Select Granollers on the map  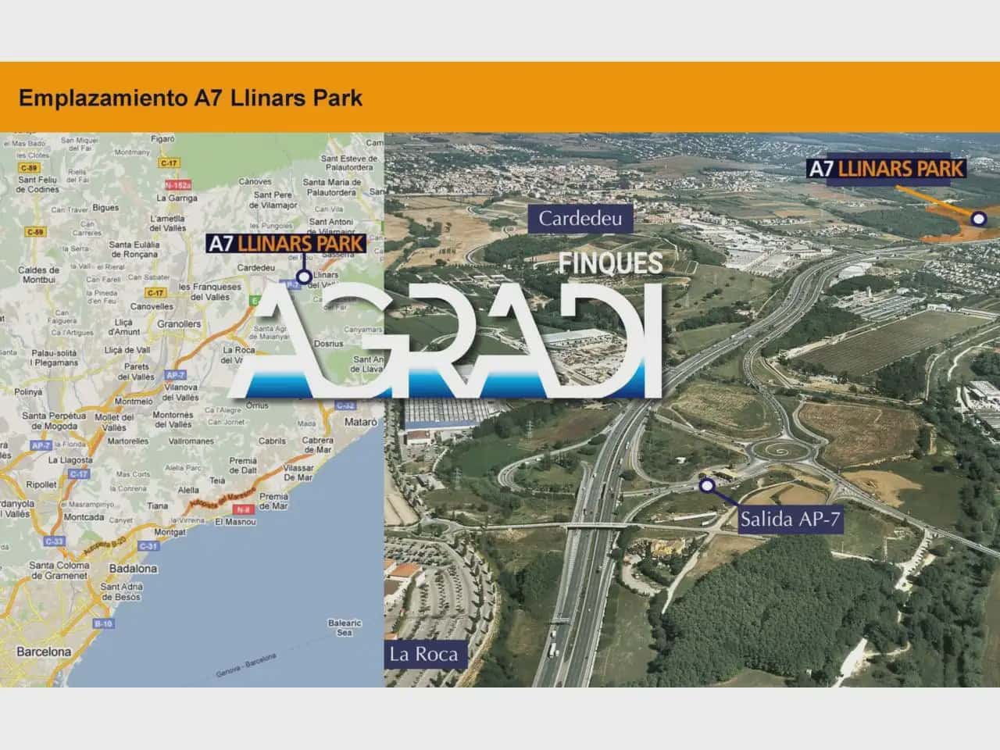[179, 323]
